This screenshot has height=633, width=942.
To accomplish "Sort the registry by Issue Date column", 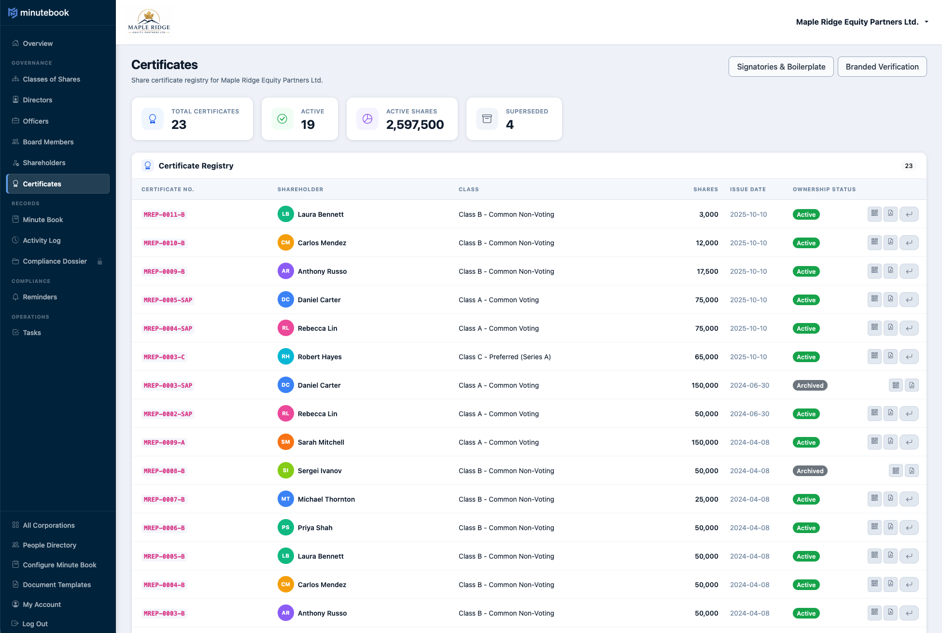I will (x=748, y=189).
